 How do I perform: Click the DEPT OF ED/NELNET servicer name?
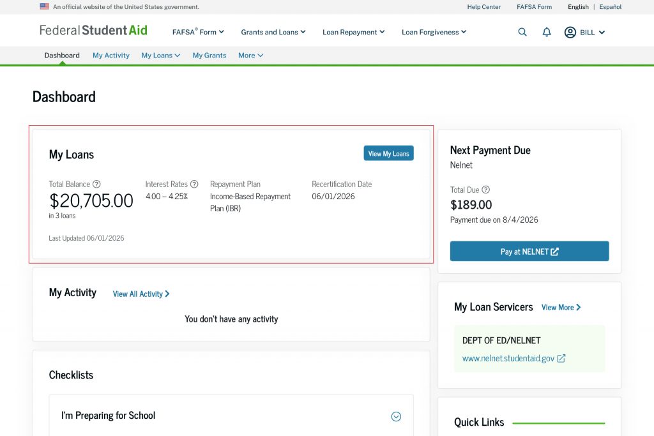click(501, 340)
